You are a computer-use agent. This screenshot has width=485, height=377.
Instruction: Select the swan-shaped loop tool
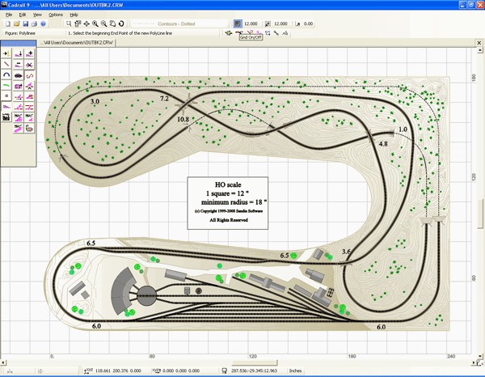pyautogui.click(x=29, y=128)
